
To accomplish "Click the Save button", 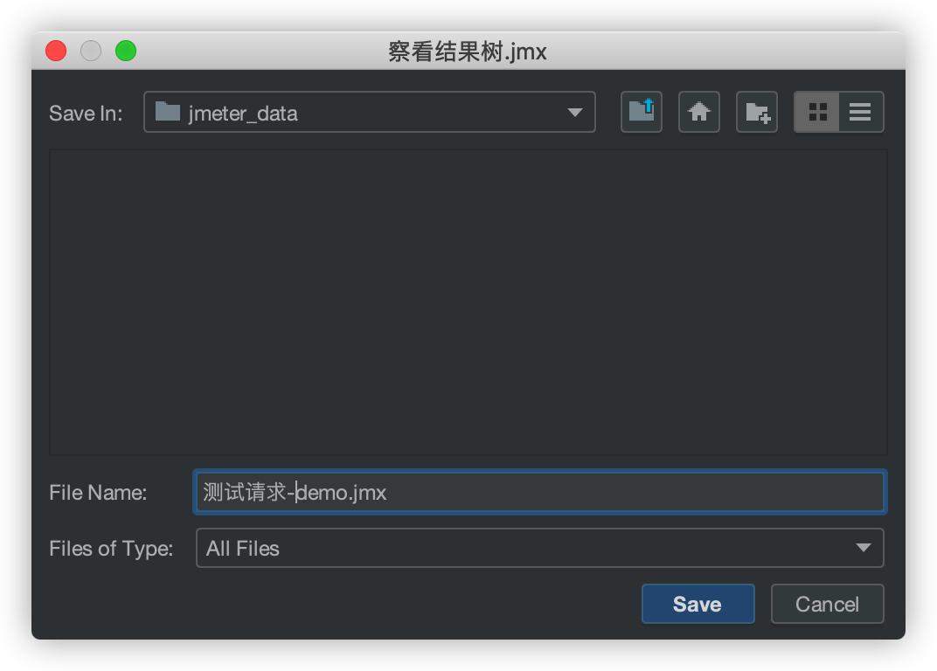I will [698, 604].
